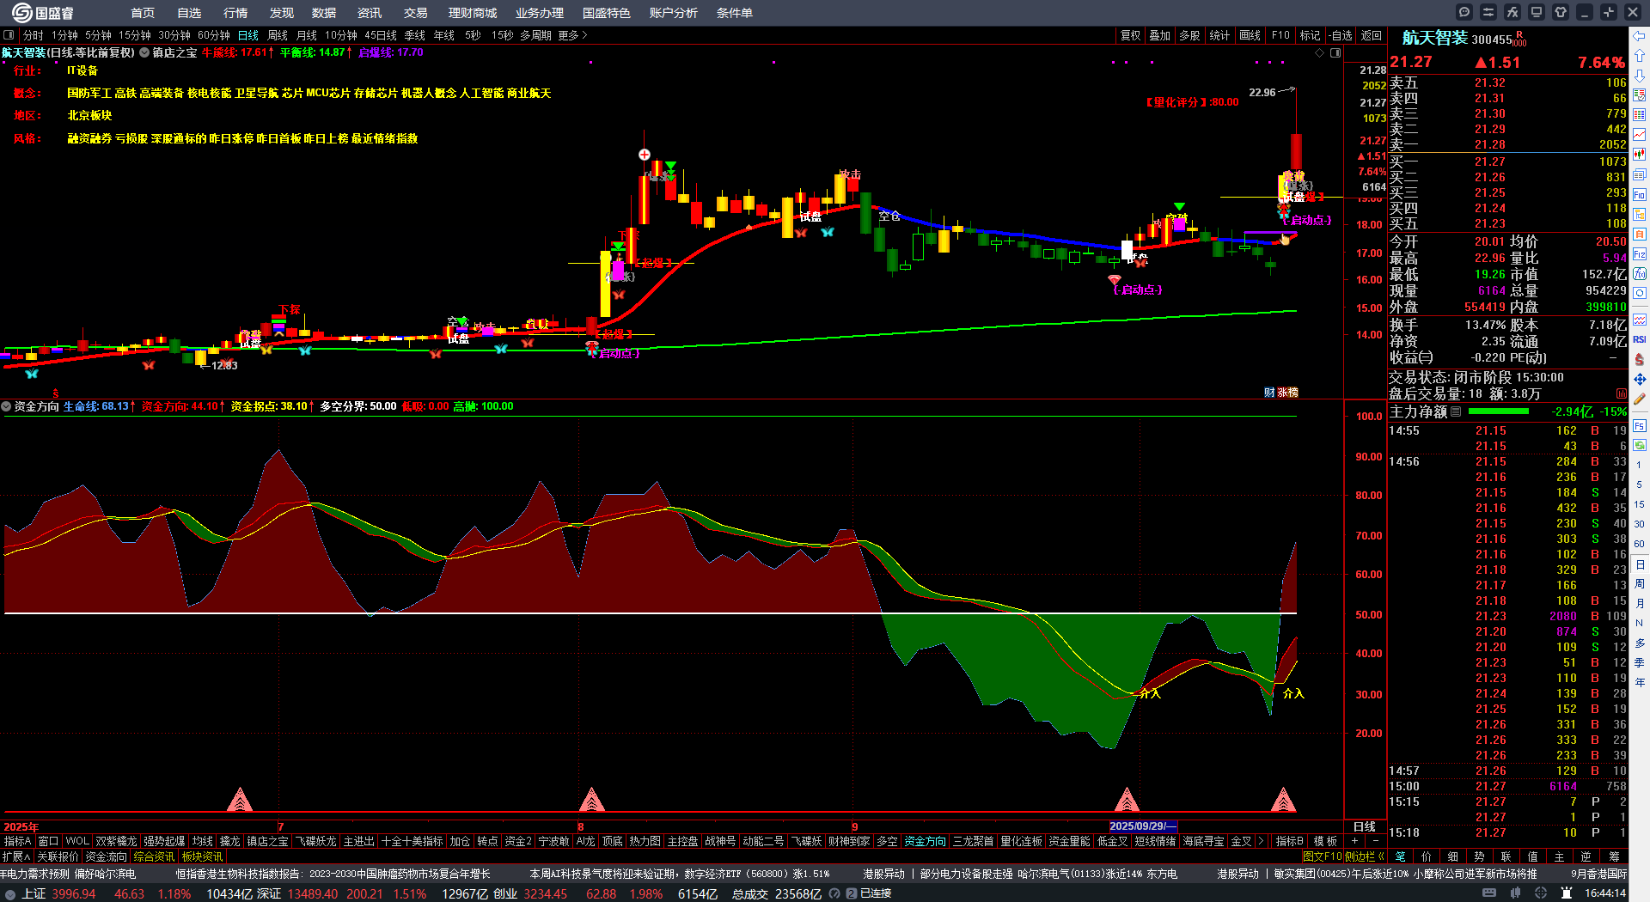Toggle 叠加 overlay mode
This screenshot has width=1650, height=902.
click(1160, 35)
